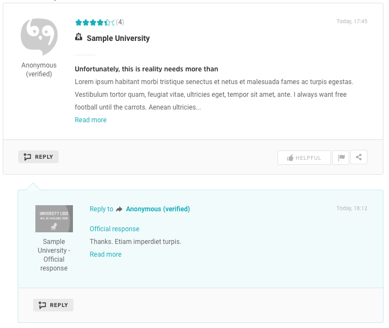Click the response timestamp Today, 18:12
The width and height of the screenshot is (389, 328).
point(352,209)
